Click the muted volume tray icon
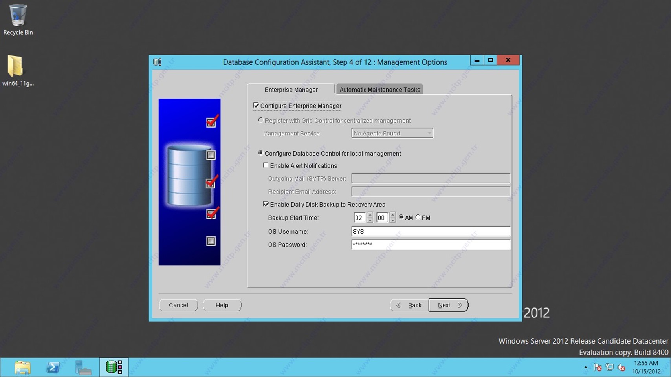 (621, 368)
